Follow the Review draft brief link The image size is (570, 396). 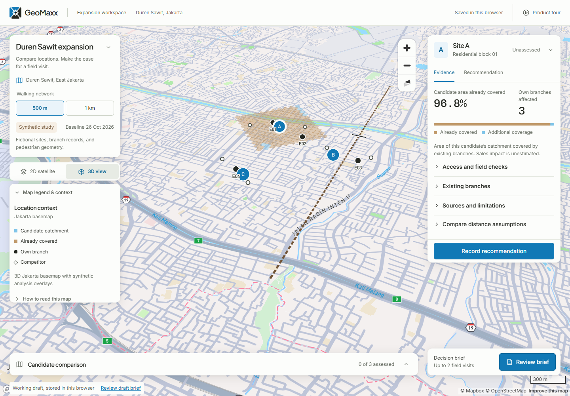pyautogui.click(x=121, y=388)
